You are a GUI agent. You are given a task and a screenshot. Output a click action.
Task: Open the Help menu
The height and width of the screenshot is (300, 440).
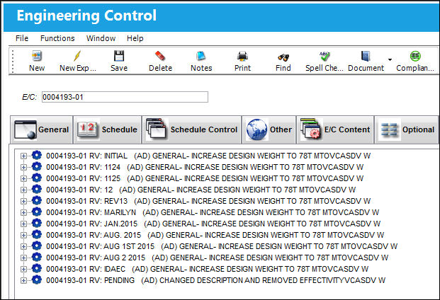(x=135, y=38)
